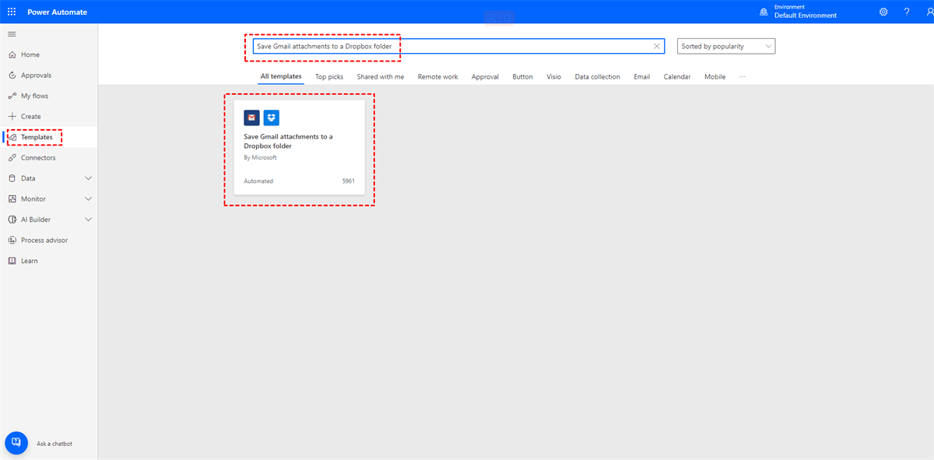Expand the AI Builder section chevron
The image size is (934, 460).
pos(88,219)
